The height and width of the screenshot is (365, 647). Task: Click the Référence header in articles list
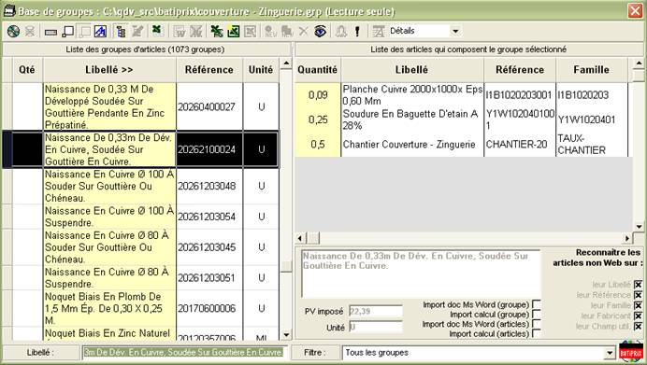point(520,70)
